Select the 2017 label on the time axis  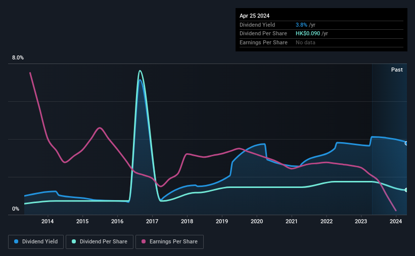click(x=152, y=221)
